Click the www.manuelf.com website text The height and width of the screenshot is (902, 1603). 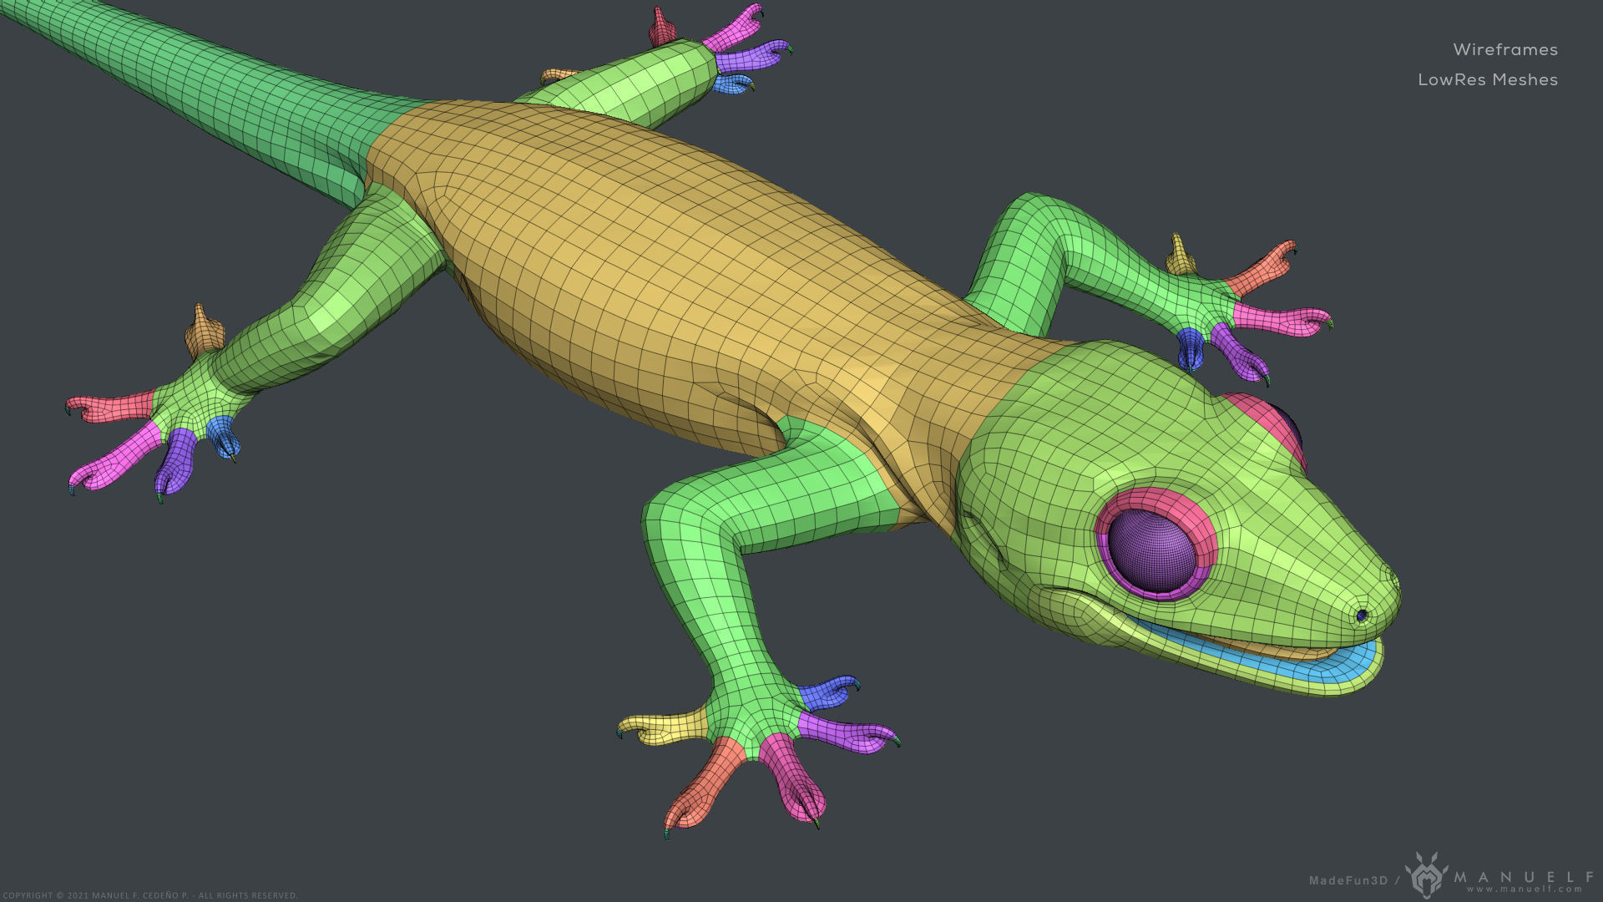pyautogui.click(x=1525, y=889)
